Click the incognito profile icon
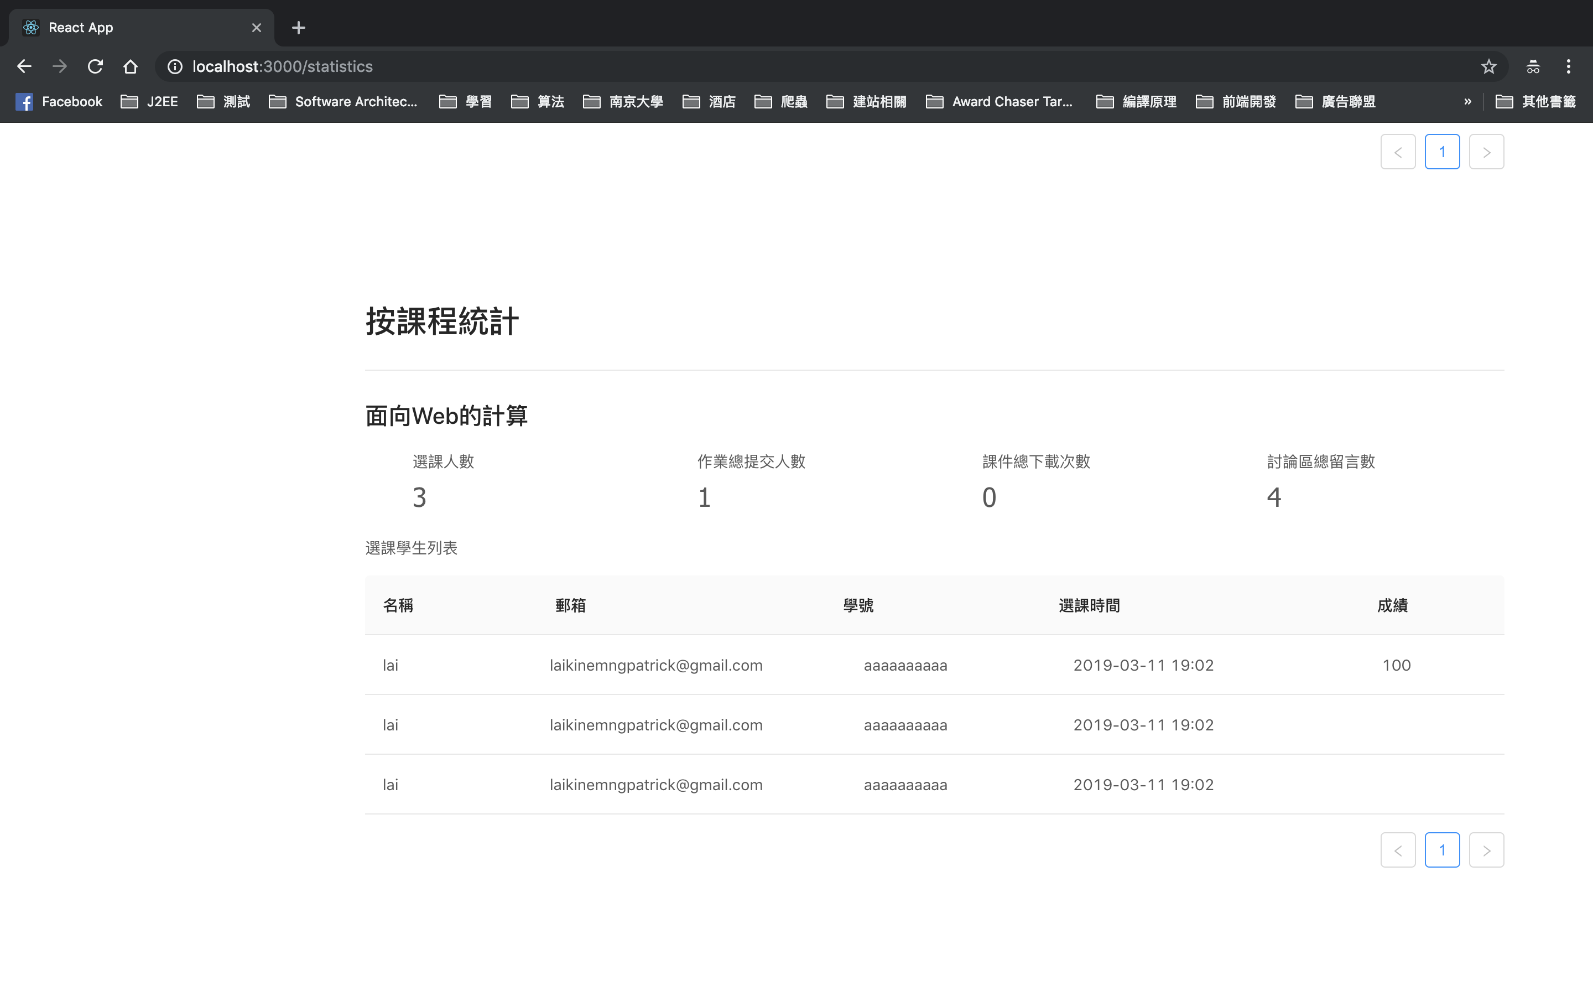 coord(1533,66)
